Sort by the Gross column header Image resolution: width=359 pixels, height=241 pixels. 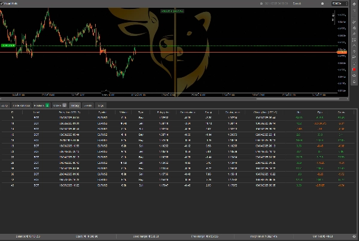coord(341,112)
